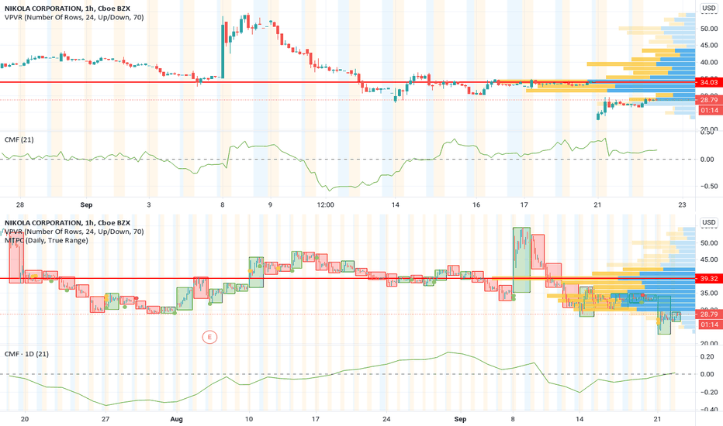The width and height of the screenshot is (723, 426).
Task: Click the 27 date label
Action: 106,419
